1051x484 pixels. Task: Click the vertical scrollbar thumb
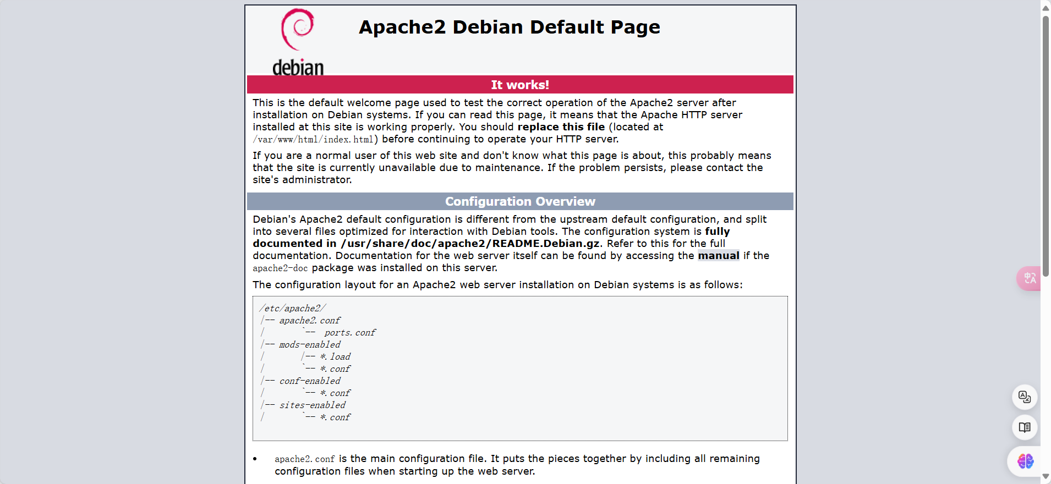(x=1045, y=146)
